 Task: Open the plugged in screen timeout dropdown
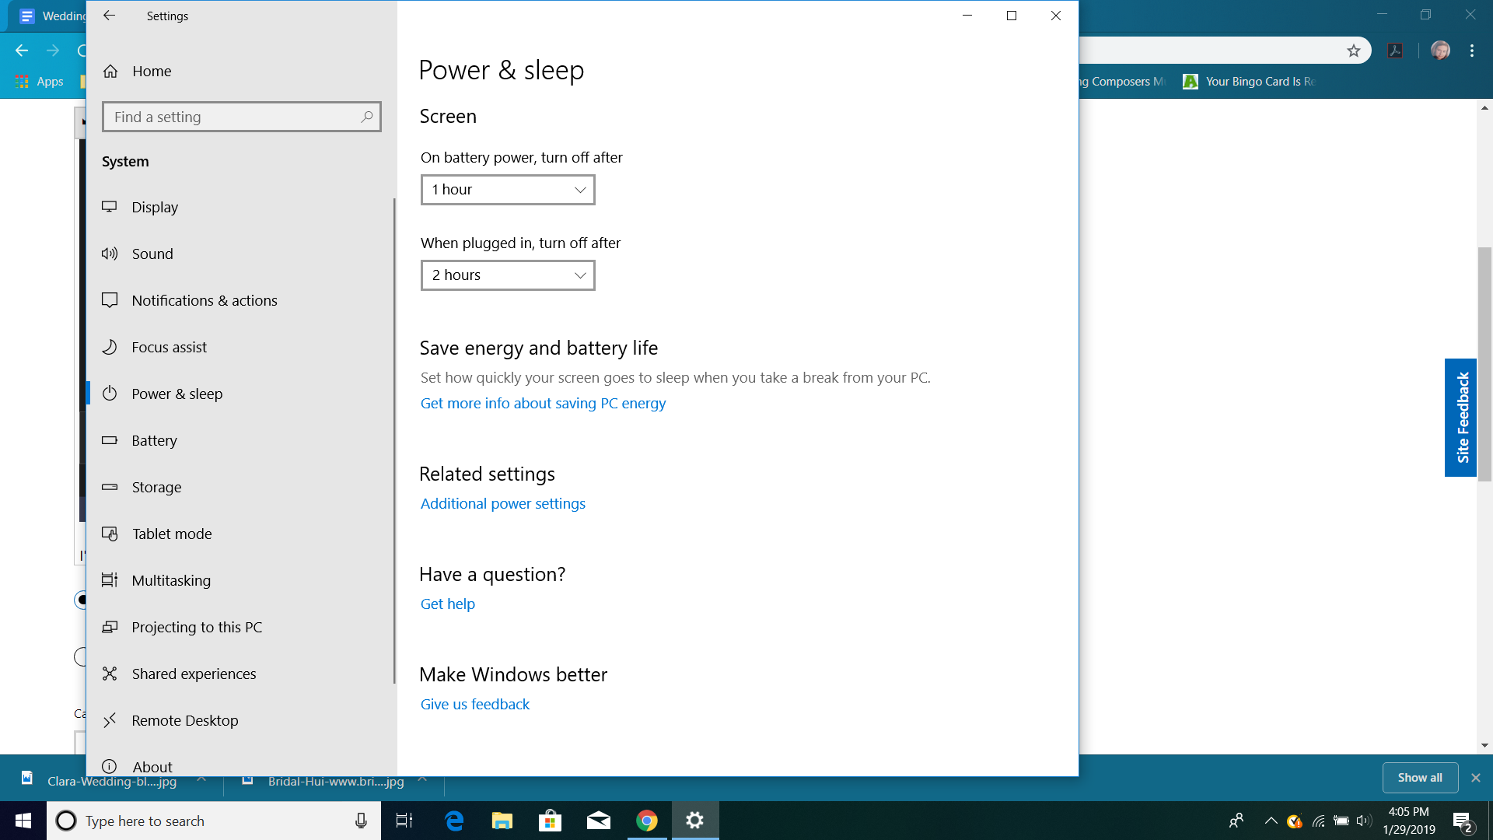click(508, 275)
